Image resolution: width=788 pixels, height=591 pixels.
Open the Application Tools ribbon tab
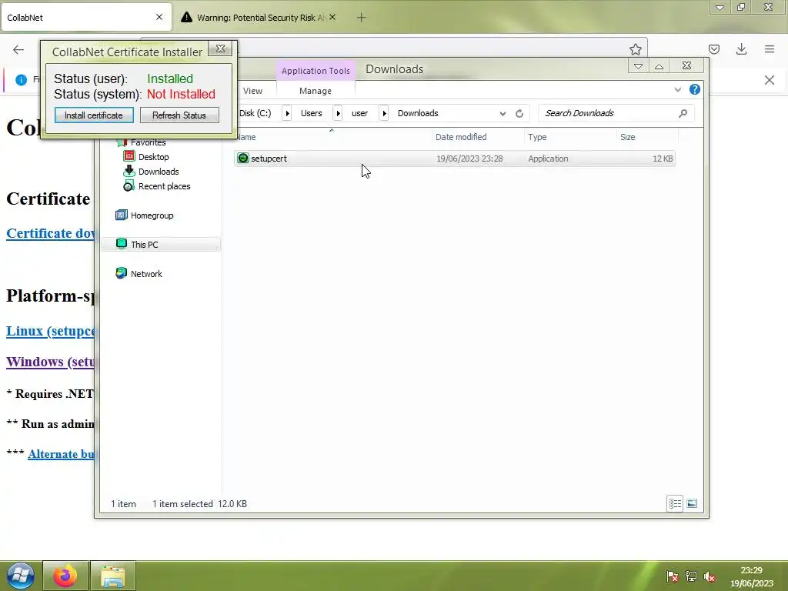[x=316, y=71]
